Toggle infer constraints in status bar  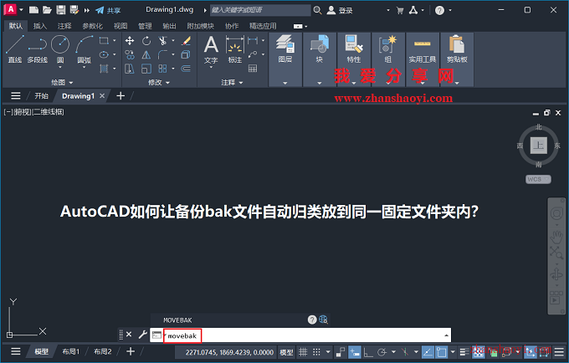(x=341, y=352)
